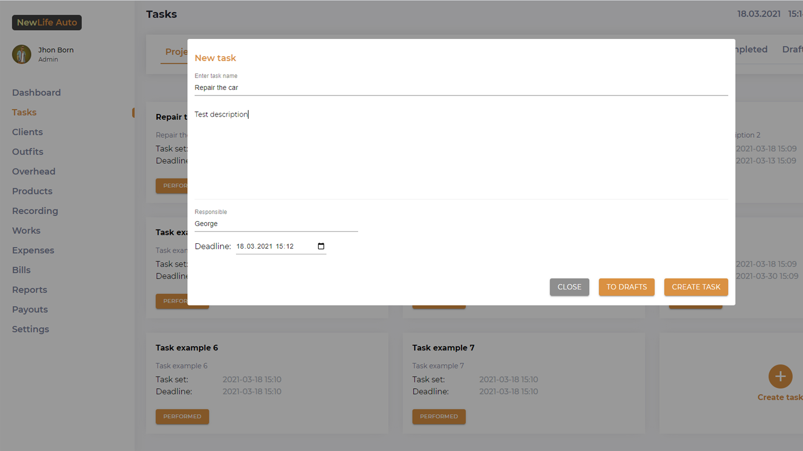
Task: Open the Expenses sidebar item
Action: [33, 250]
